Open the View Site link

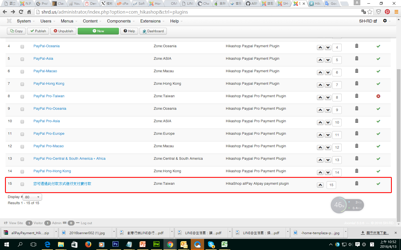(14, 223)
